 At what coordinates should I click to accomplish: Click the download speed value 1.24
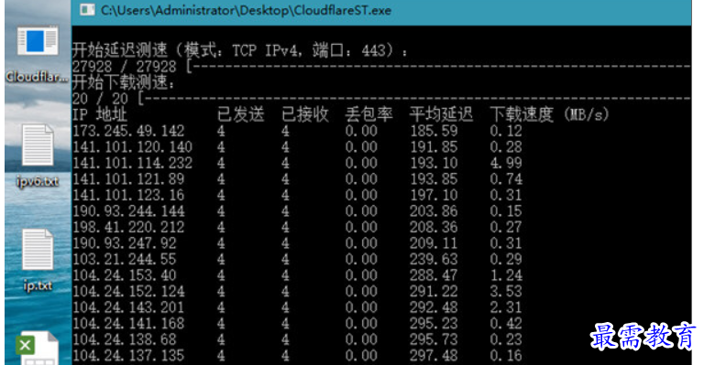click(x=506, y=275)
